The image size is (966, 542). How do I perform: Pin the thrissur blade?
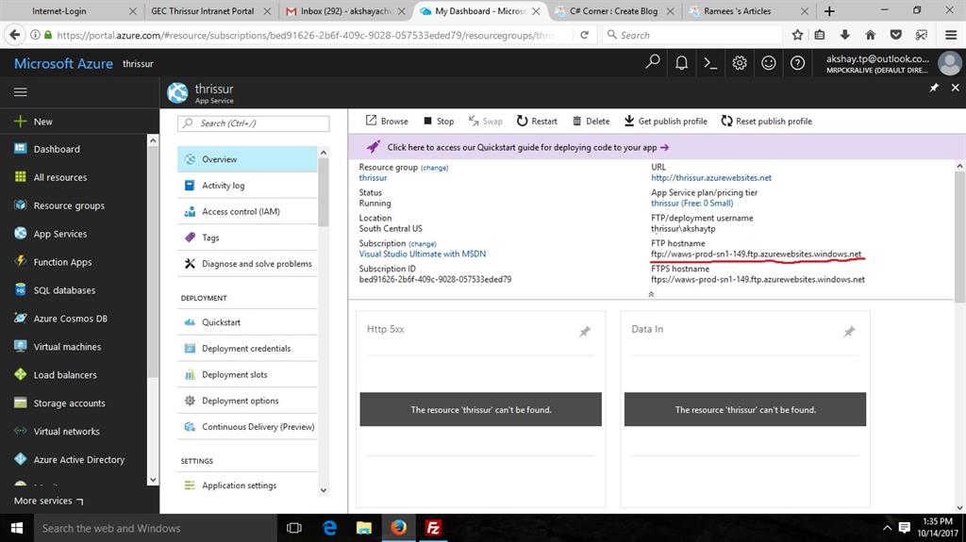[x=934, y=88]
